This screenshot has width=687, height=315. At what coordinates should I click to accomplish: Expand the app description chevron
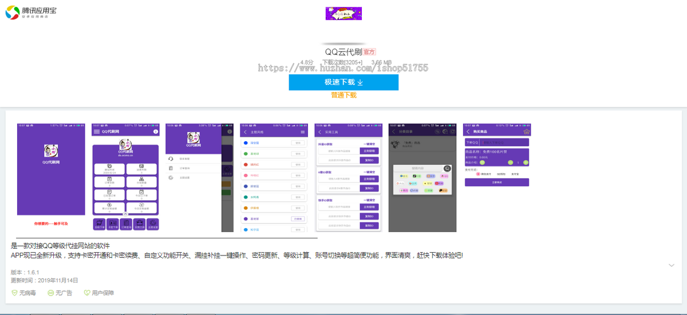click(x=672, y=265)
